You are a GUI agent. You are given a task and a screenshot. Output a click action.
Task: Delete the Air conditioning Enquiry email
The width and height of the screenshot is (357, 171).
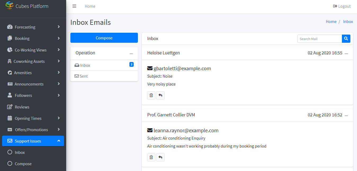[x=151, y=157]
